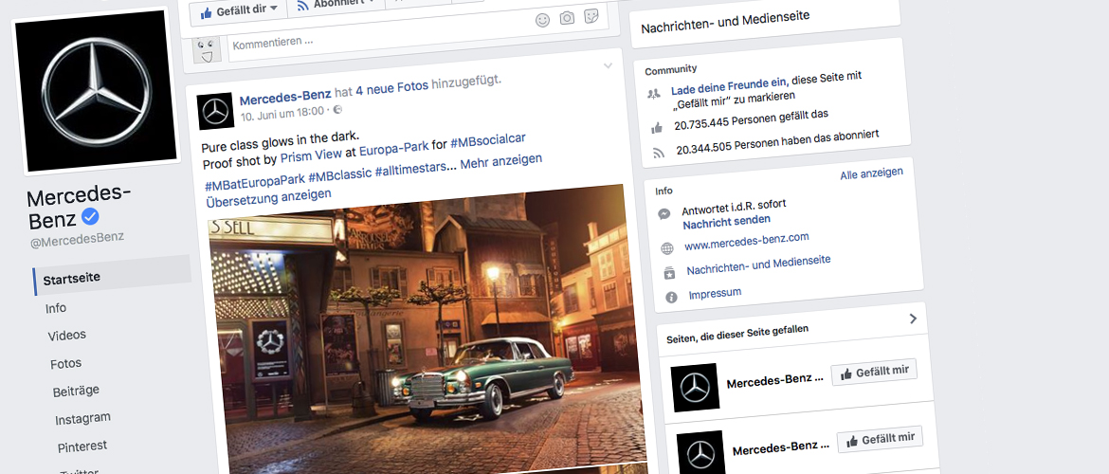Click second Mercedes-Benz liked page thumbnail
Screen dimensions: 1109x474
click(x=700, y=453)
